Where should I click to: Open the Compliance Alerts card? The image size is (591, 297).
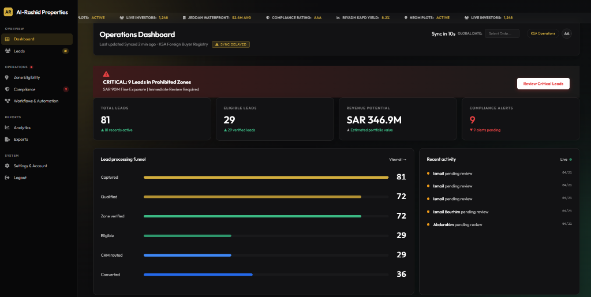pos(521,119)
